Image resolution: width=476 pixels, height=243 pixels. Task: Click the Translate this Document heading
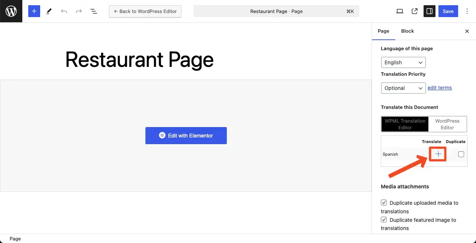pos(409,107)
